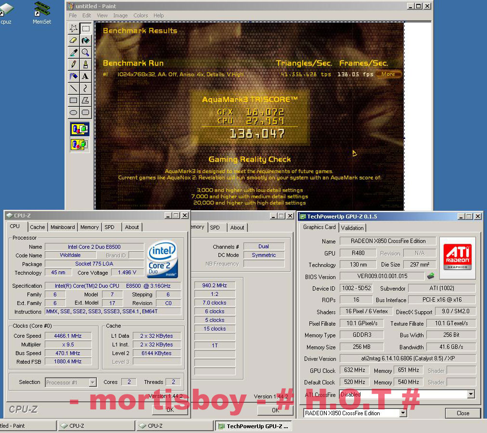Choose the transparent selection option in Paint
Image resolution: width=487 pixels, height=433 pixels.
(x=79, y=144)
